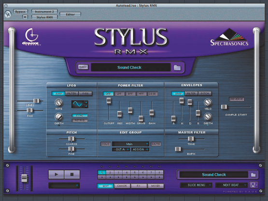Toggle the EASY mode button
Viewport: 268px width, 201px height.
coord(83,67)
